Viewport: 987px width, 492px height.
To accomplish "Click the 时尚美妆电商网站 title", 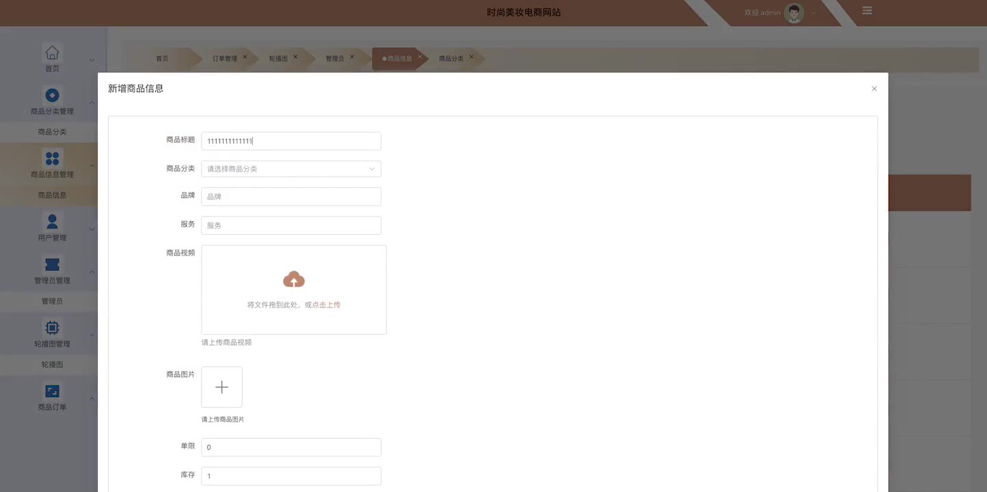I will pyautogui.click(x=524, y=12).
